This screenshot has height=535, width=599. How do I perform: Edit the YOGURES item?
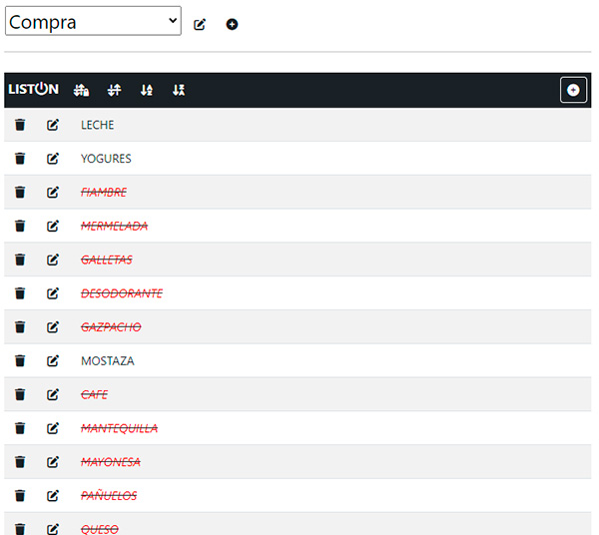point(53,159)
